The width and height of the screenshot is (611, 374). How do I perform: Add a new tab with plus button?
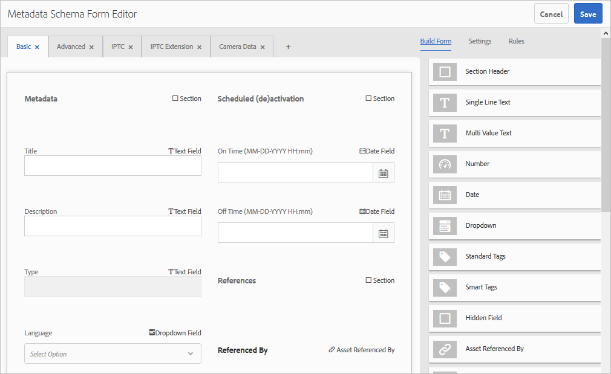288,47
